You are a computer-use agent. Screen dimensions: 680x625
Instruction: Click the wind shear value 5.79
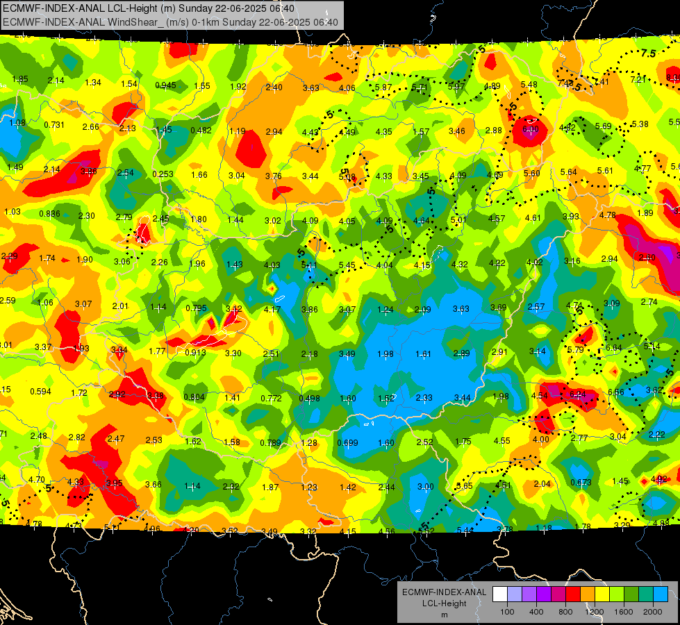coord(576,349)
